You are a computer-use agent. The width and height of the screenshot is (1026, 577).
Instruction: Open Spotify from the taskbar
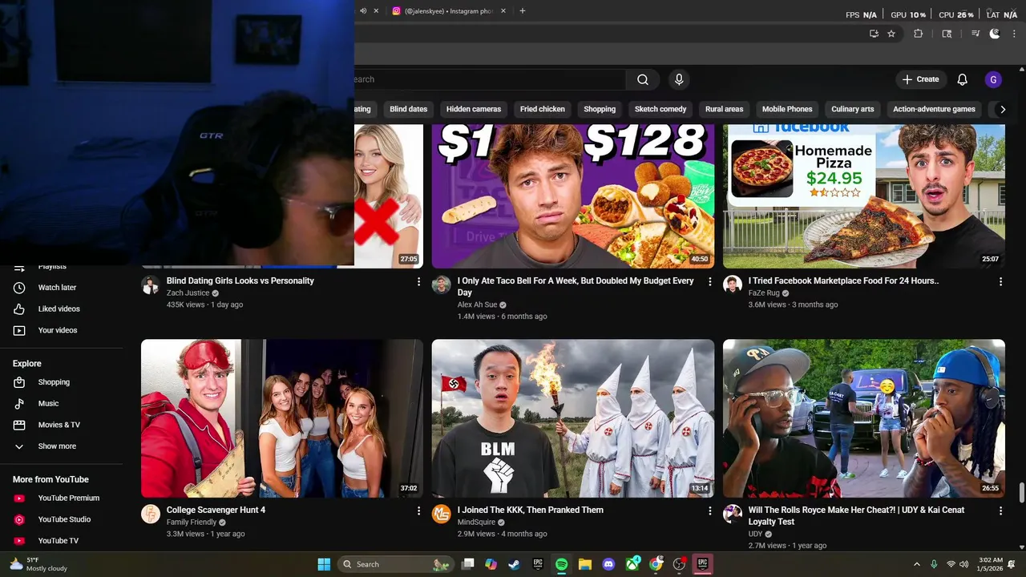click(x=561, y=564)
